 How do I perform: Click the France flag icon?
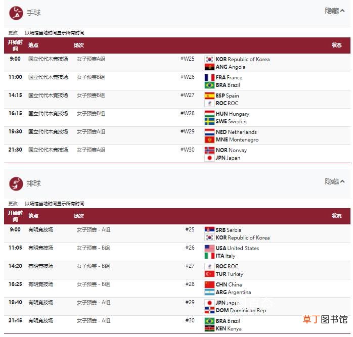(x=209, y=77)
